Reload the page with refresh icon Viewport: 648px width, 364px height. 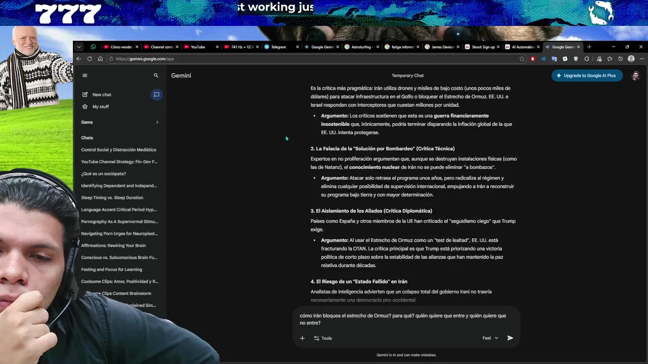pos(90,59)
